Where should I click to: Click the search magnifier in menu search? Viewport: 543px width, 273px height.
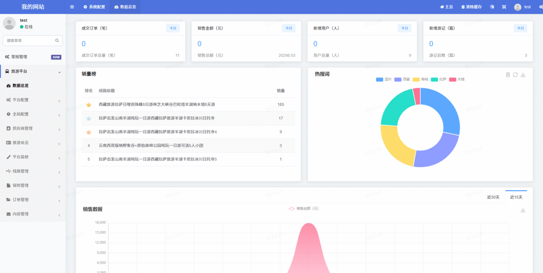pos(57,41)
